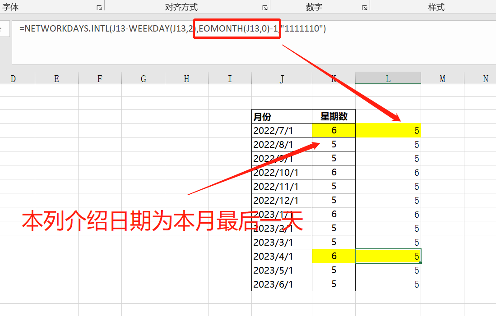Image resolution: width=496 pixels, height=316 pixels.
Task: Select date cell 2022/7/1
Action: click(282, 131)
